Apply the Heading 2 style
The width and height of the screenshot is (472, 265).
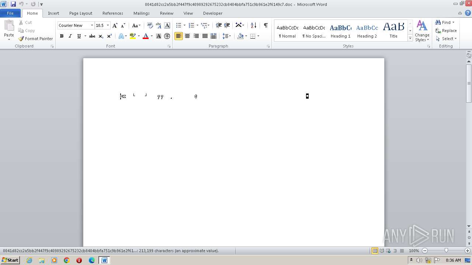click(x=367, y=31)
